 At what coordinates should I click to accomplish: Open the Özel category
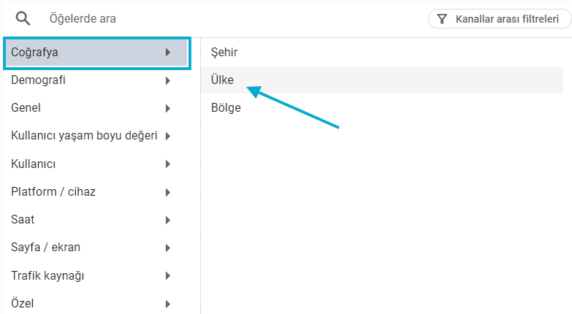[x=23, y=304]
